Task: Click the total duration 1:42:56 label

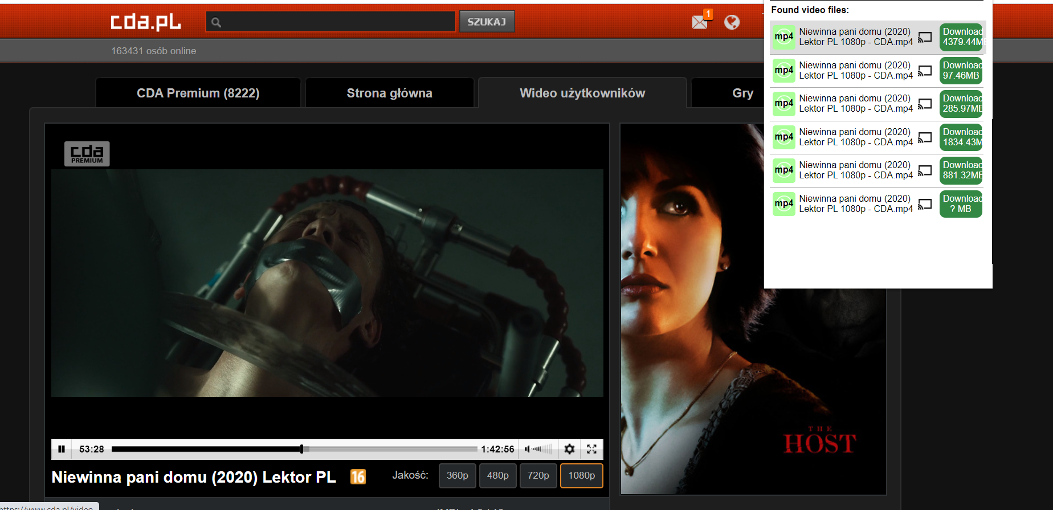Action: [497, 449]
